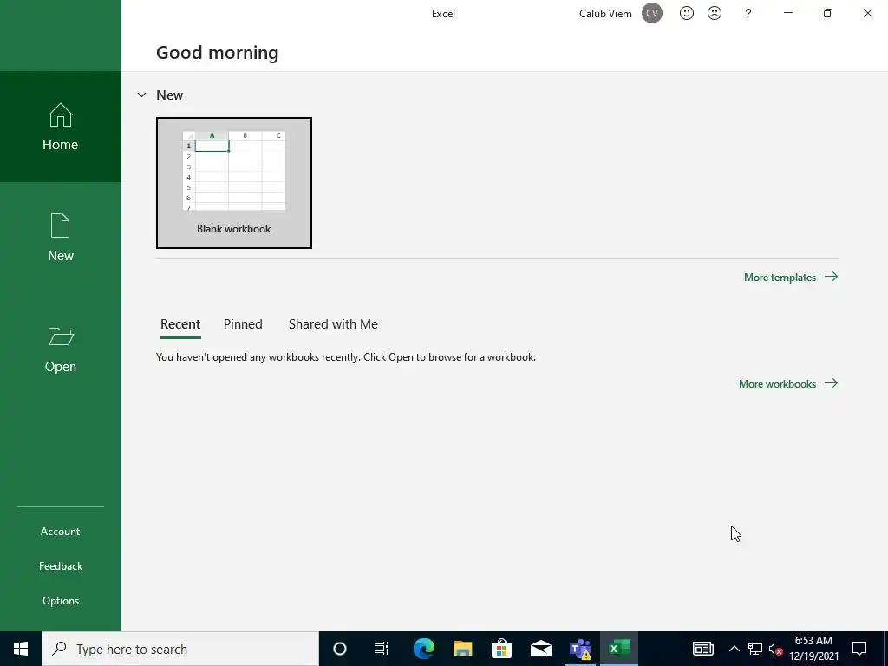Follow the More workbooks link
This screenshot has height=666, width=888.
tap(788, 384)
